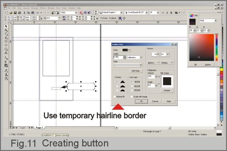Select the miter corner radio button
The image size is (227, 151).
point(117,82)
